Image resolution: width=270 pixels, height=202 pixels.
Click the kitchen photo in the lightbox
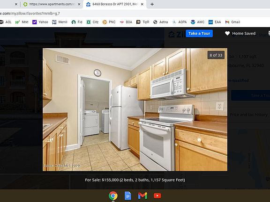(135, 109)
